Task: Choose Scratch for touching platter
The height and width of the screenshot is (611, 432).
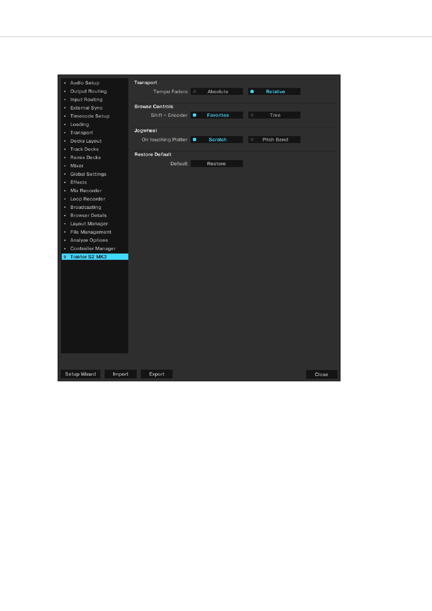Action: pos(217,139)
